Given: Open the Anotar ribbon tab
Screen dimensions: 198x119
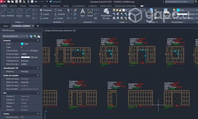Looking at the screenshot, I should 23,6.
